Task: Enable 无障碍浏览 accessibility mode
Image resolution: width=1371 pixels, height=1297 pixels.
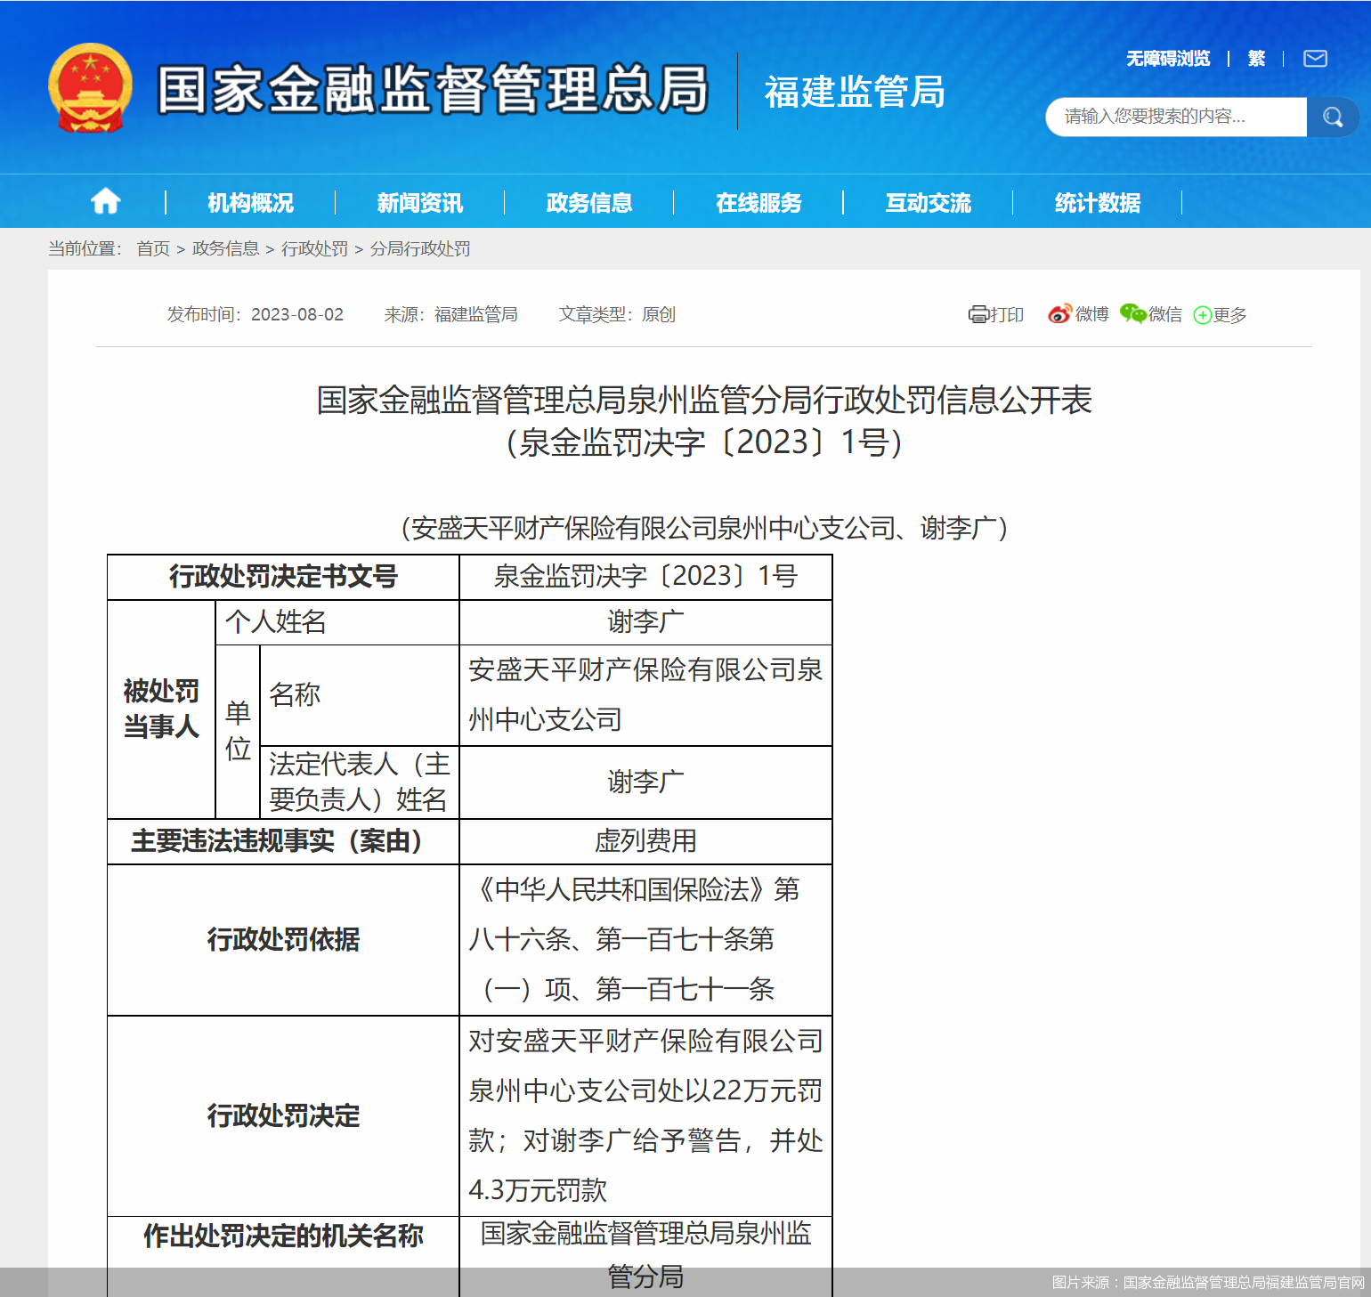Action: pyautogui.click(x=1166, y=59)
